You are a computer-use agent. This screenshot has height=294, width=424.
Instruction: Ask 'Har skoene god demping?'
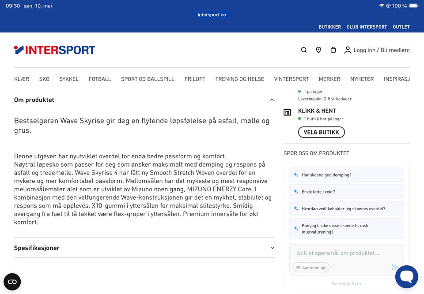coord(347,175)
